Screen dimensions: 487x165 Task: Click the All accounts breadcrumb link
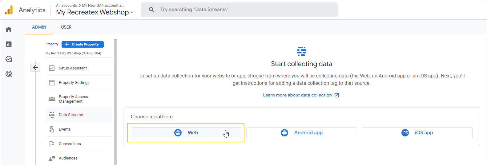click(66, 6)
